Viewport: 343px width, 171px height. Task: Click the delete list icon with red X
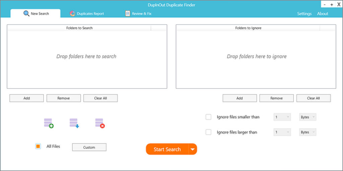click(x=100, y=123)
